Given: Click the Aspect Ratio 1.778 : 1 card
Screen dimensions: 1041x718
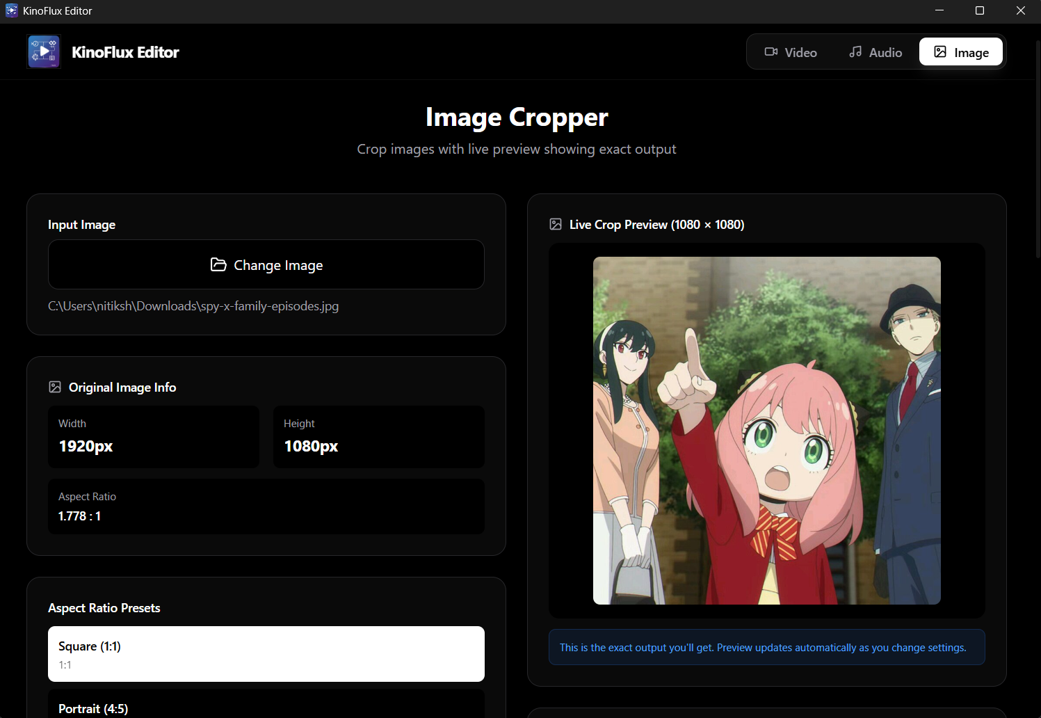Looking at the screenshot, I should click(266, 506).
